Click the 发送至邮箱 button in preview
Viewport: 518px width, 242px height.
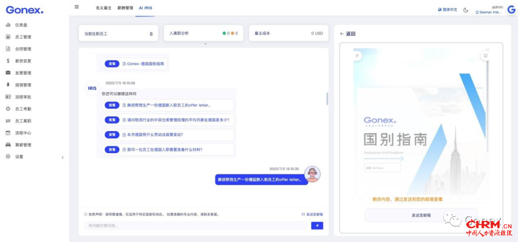coord(421,215)
